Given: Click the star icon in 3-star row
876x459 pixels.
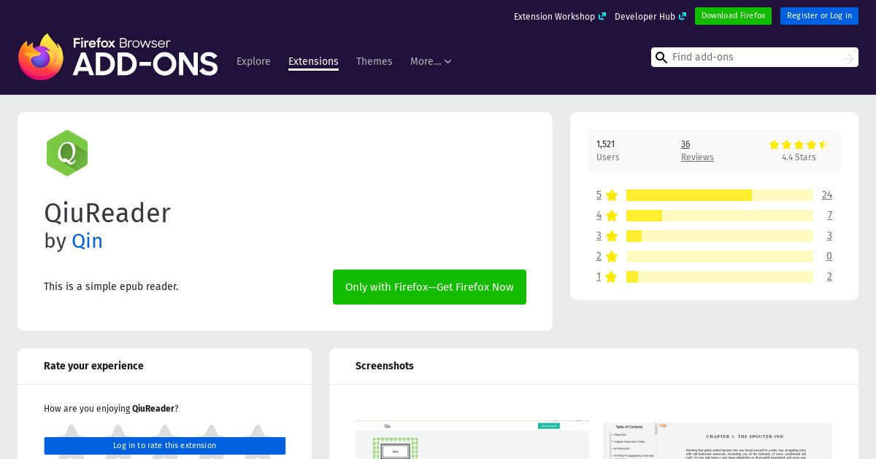Looking at the screenshot, I should [x=612, y=236].
